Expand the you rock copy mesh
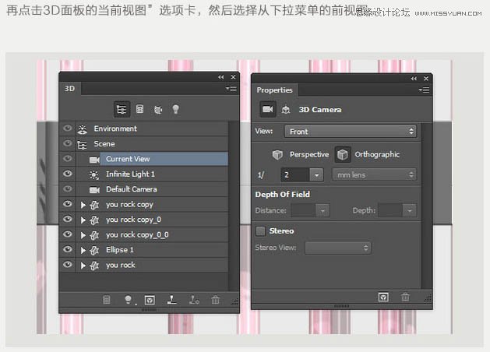 [83, 205]
